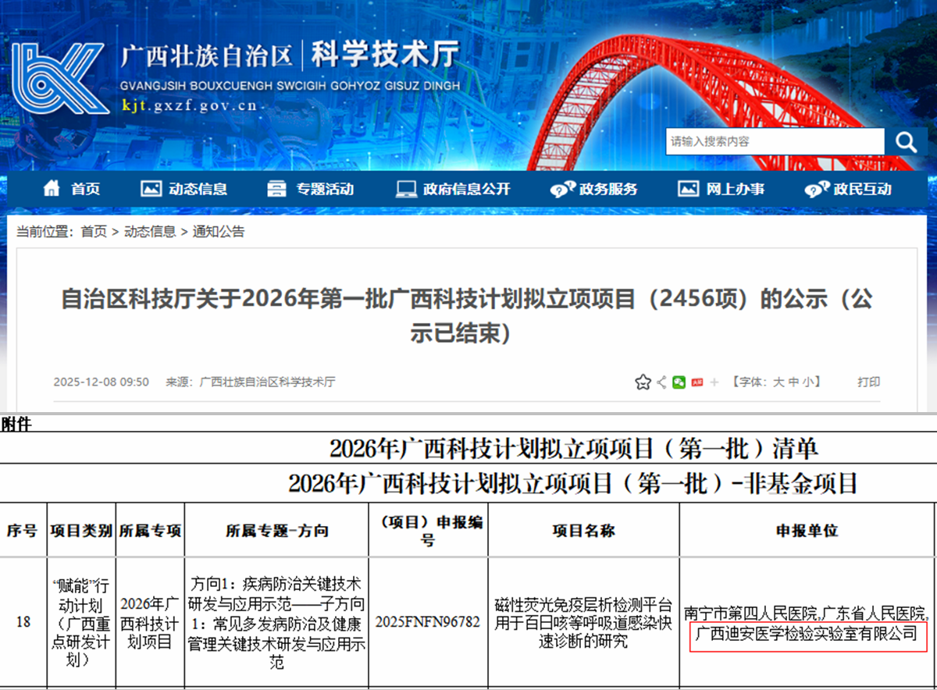This screenshot has width=937, height=690.
Task: Select 政府信息公开 in the navigation bar
Action: [x=453, y=189]
